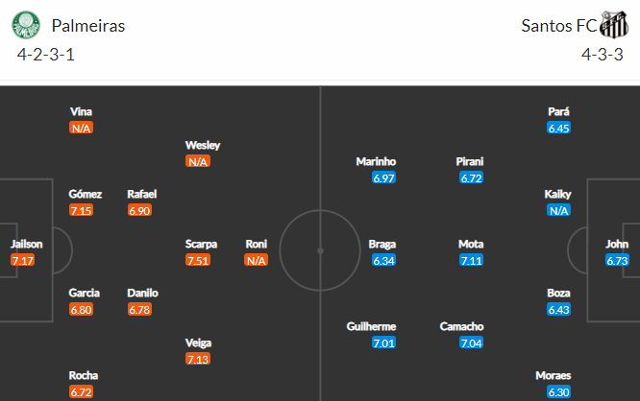Click Roni's N/A rating badge

pos(256,260)
